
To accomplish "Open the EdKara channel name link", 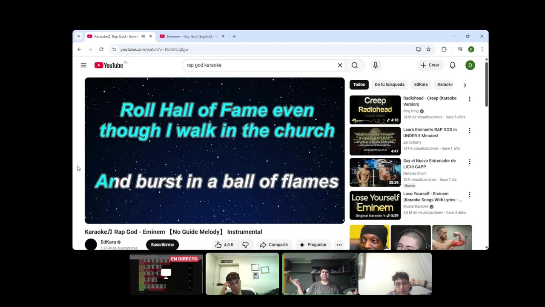I will (x=108, y=242).
